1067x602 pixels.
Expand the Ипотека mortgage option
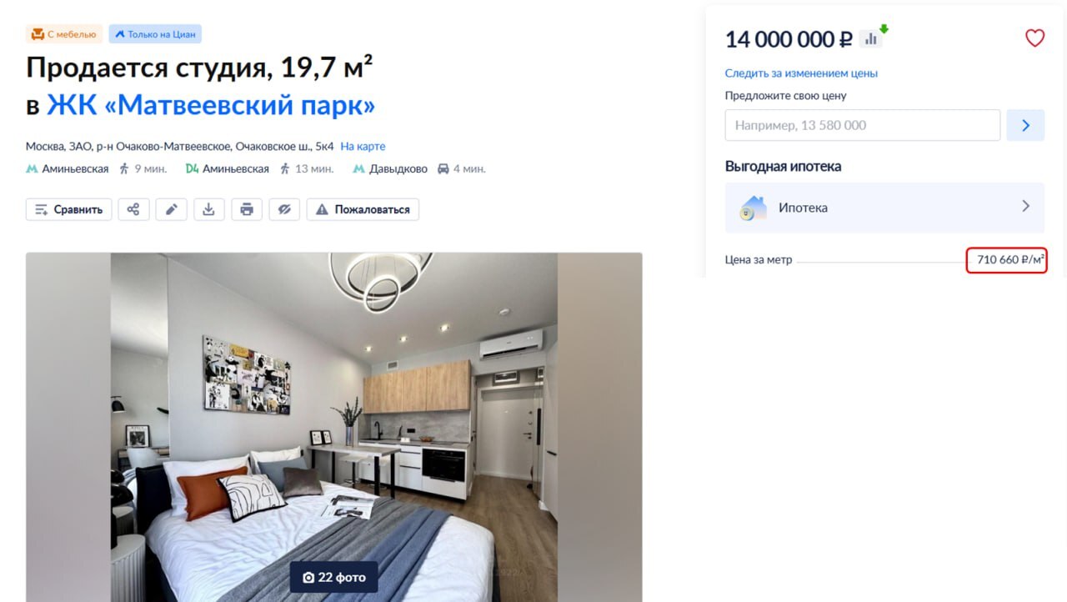point(884,208)
